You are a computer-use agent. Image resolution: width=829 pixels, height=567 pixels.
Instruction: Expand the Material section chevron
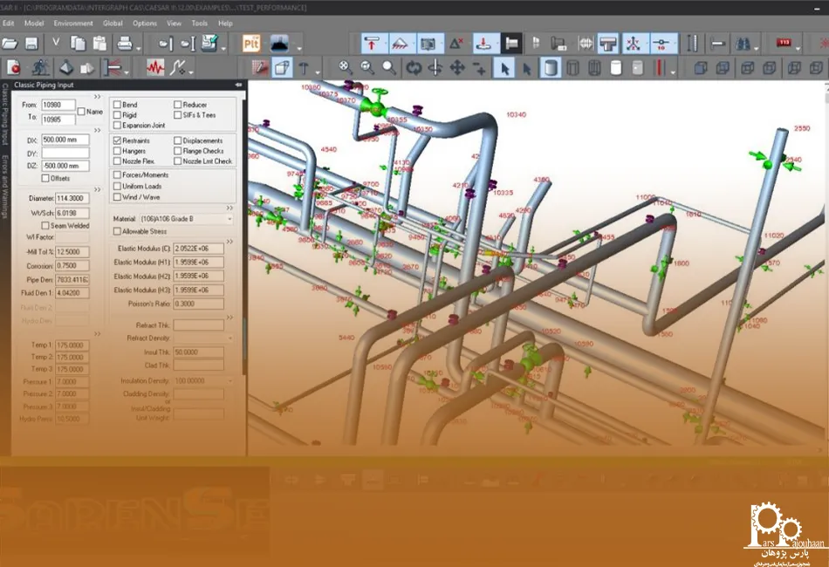pos(230,208)
